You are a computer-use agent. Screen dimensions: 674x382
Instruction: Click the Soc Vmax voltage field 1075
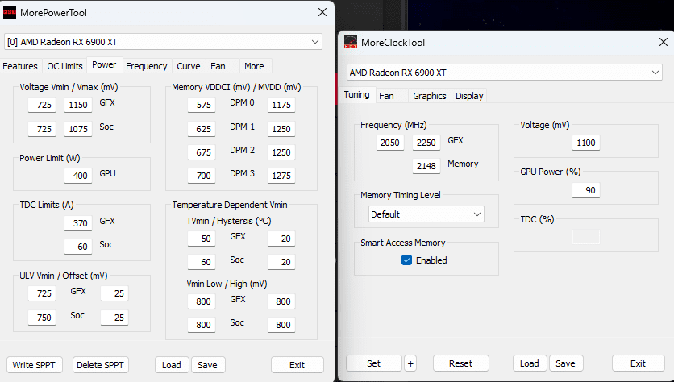[x=78, y=129]
